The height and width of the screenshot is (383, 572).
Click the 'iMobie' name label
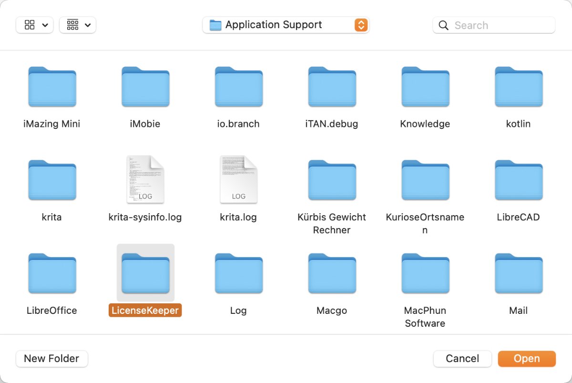[145, 124]
